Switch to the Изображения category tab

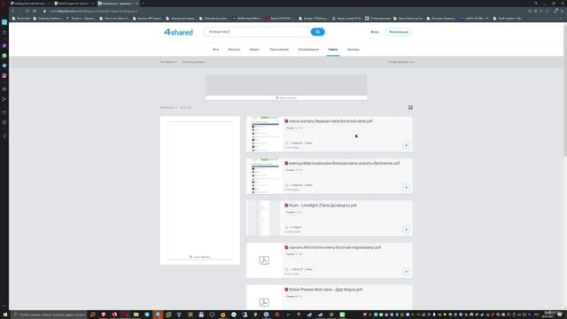pos(308,50)
